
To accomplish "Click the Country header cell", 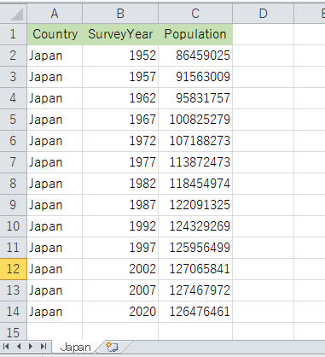I will [55, 34].
